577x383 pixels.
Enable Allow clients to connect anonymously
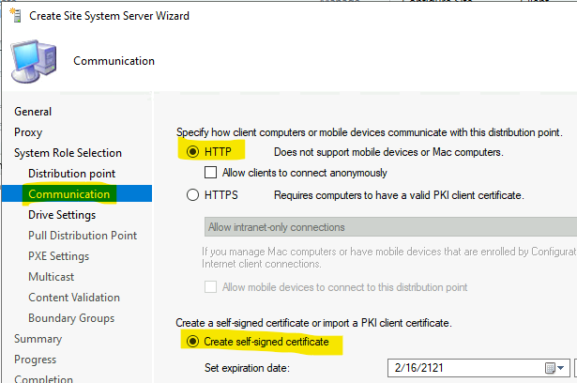tap(210, 173)
